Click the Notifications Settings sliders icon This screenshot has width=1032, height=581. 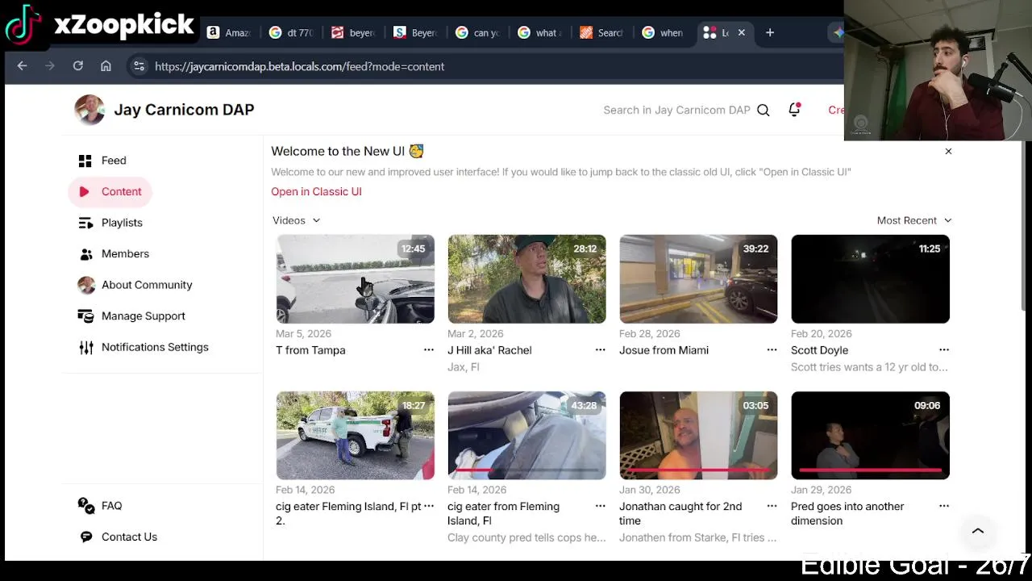(85, 348)
